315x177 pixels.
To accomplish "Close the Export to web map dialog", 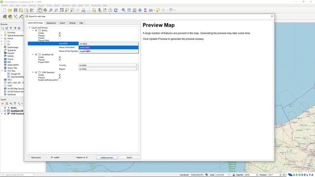I will coord(272,16).
